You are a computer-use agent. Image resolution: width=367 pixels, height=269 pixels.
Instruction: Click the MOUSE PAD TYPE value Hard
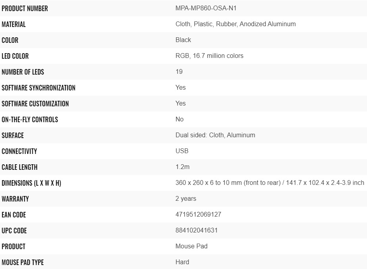182,262
